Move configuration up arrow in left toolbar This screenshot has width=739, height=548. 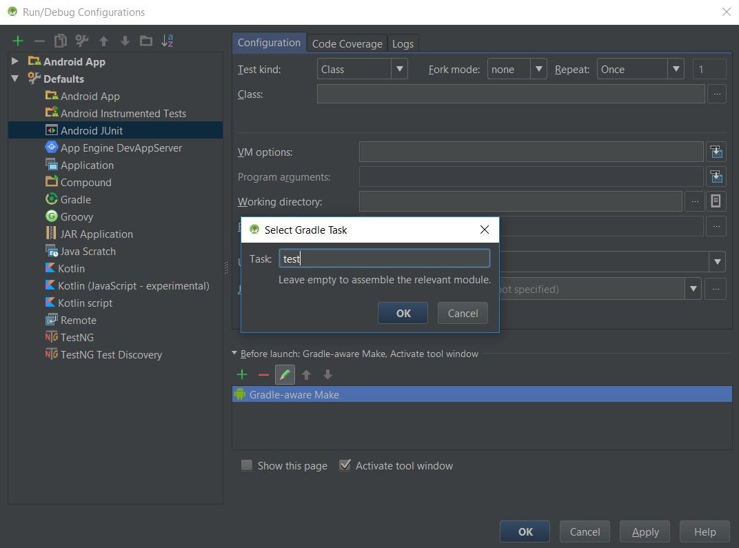tap(103, 41)
